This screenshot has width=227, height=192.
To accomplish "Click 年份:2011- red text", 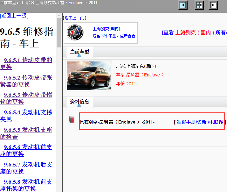I will 127,84.
